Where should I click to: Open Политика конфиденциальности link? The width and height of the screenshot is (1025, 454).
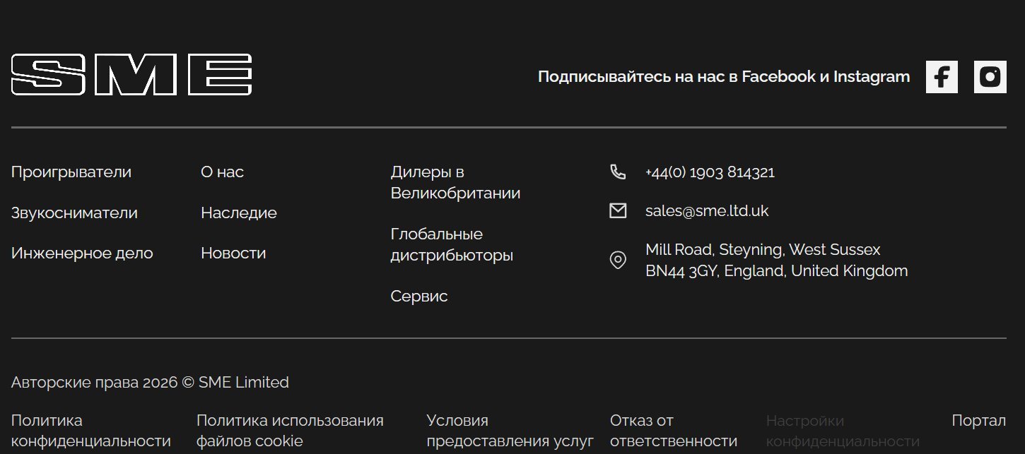coord(91,431)
